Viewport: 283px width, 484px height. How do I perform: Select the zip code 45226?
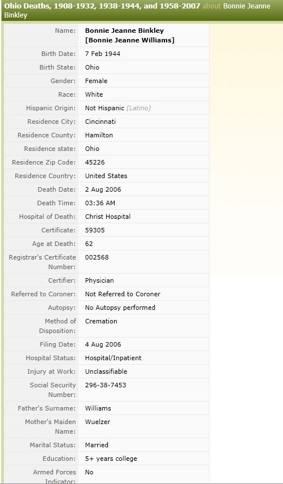(95, 162)
